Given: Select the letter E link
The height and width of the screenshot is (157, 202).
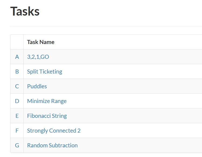Looking at the screenshot, I should [17, 116].
